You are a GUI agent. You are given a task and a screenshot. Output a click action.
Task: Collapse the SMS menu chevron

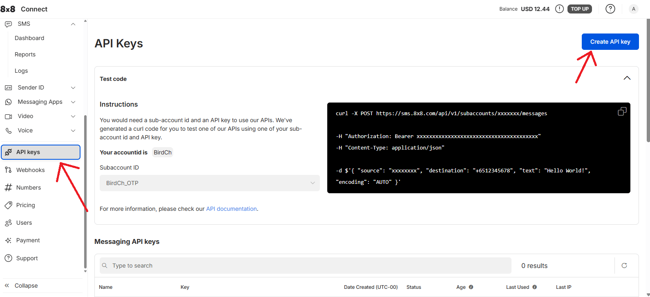click(73, 24)
